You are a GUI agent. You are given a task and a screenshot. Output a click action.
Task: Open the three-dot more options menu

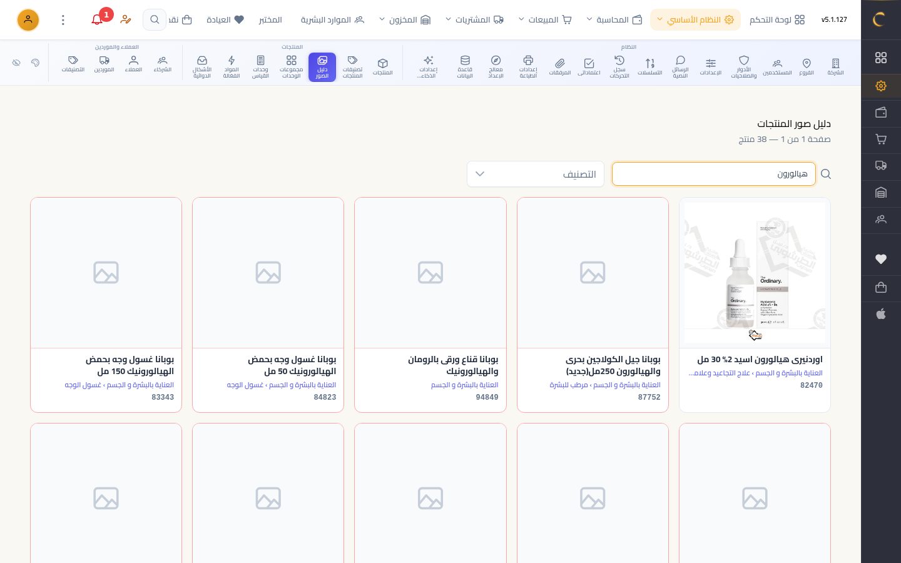pos(63,20)
